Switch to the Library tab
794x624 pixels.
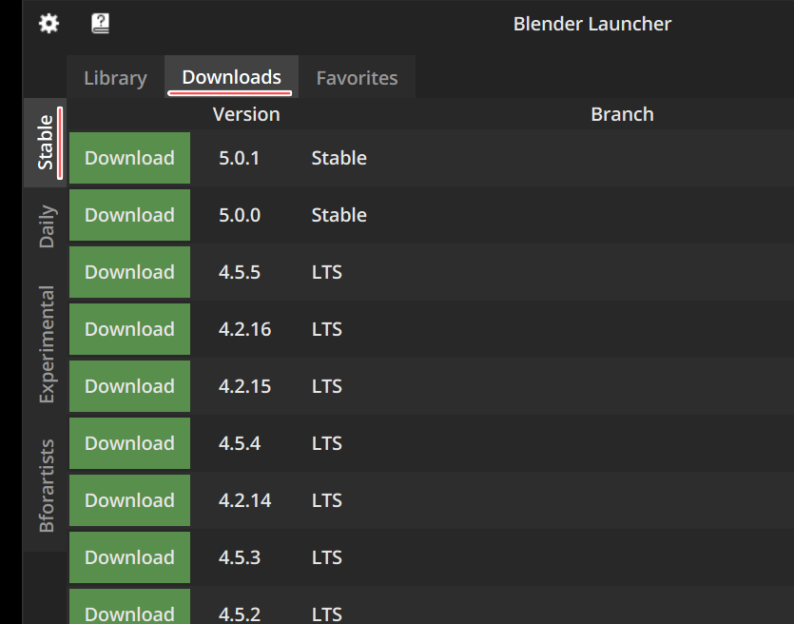point(115,78)
